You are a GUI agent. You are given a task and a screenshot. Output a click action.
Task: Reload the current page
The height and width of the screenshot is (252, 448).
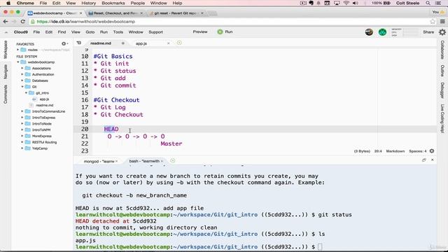pos(23,22)
